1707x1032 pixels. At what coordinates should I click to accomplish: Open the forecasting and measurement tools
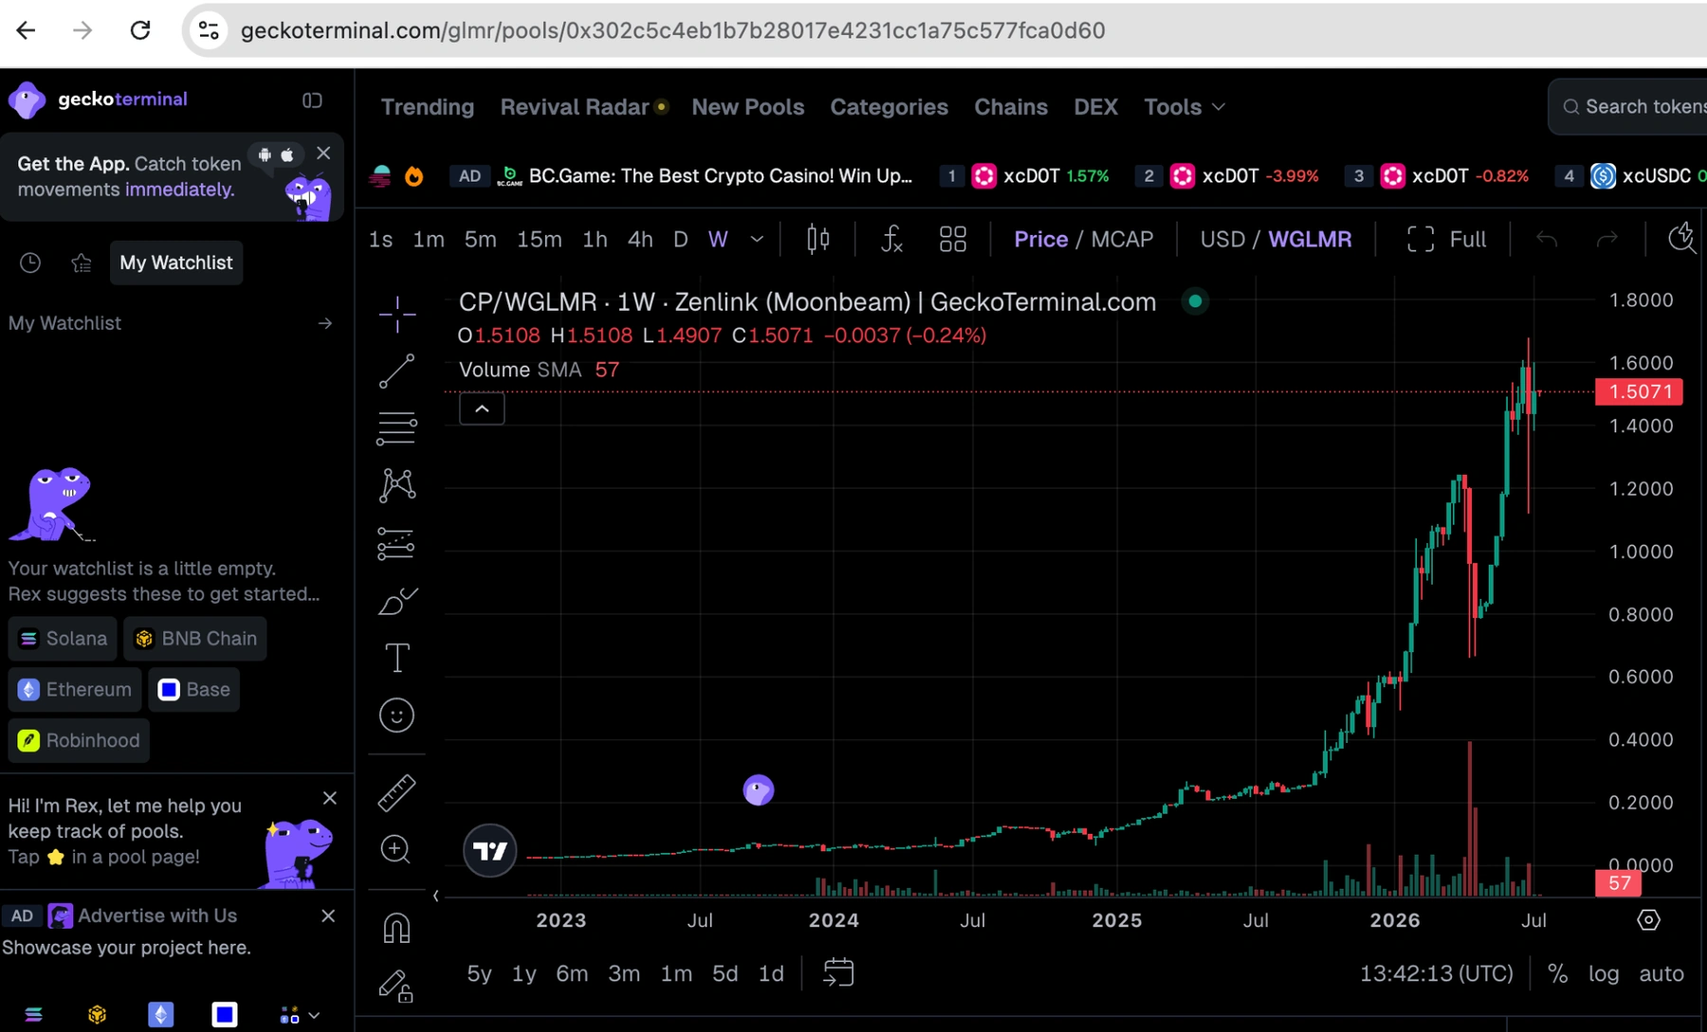click(396, 544)
